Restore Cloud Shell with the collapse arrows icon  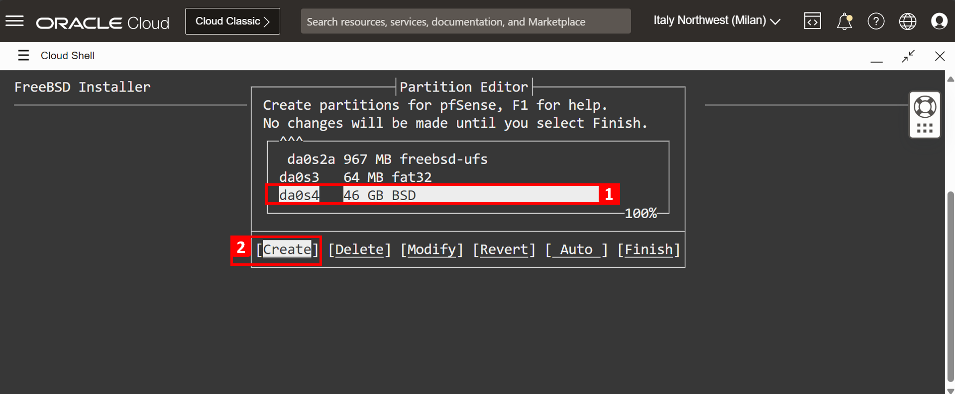pos(908,56)
